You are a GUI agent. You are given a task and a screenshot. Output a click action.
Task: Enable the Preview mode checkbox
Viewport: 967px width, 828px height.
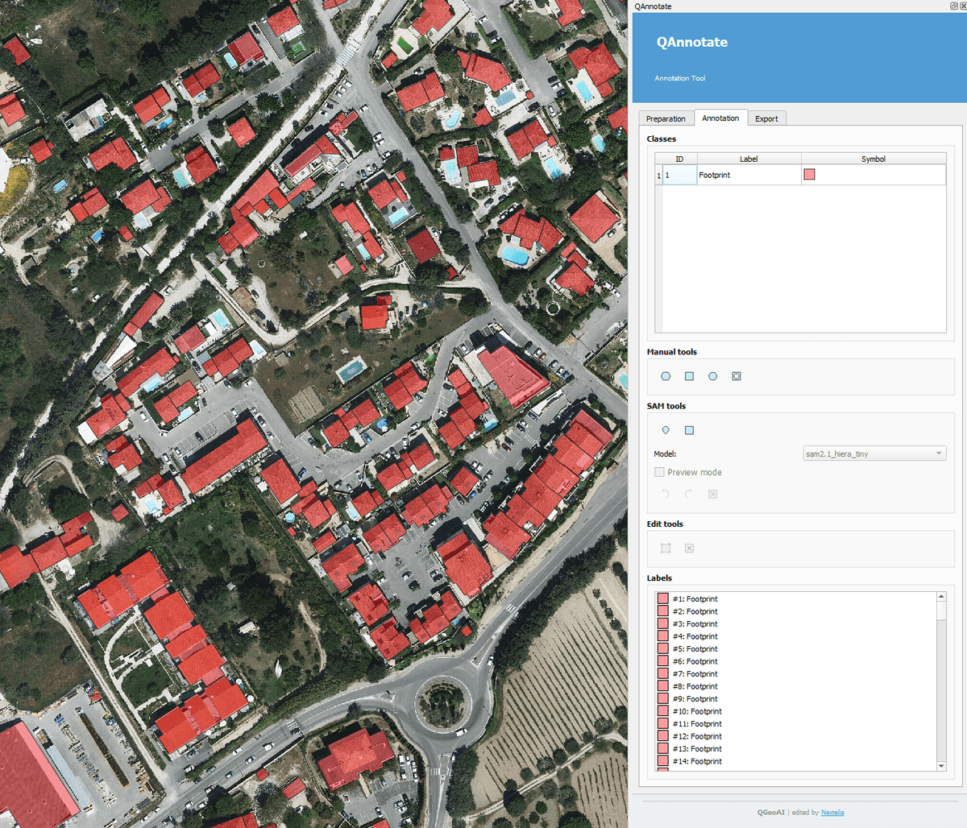[659, 472]
